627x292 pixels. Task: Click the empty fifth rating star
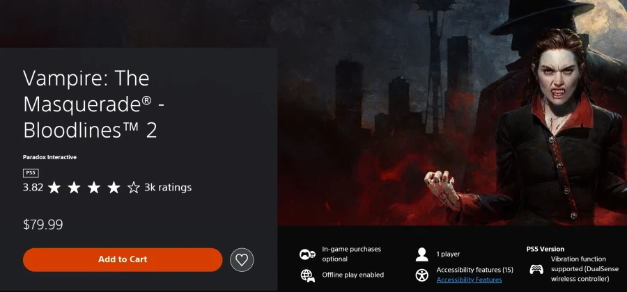coord(134,188)
